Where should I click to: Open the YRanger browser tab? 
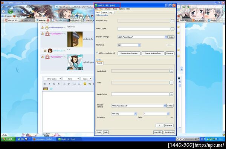(12, 20)
